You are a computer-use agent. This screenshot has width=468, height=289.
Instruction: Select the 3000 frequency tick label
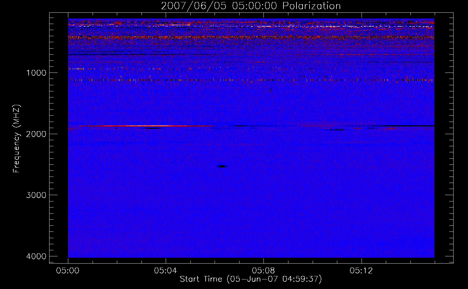click(36, 195)
